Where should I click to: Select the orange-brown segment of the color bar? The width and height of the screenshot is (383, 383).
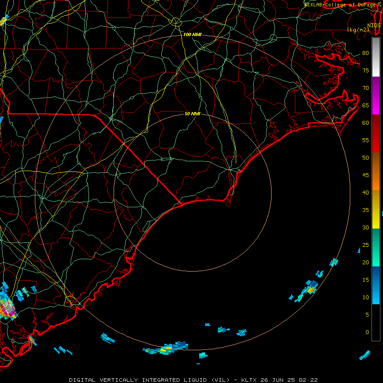point(376,171)
